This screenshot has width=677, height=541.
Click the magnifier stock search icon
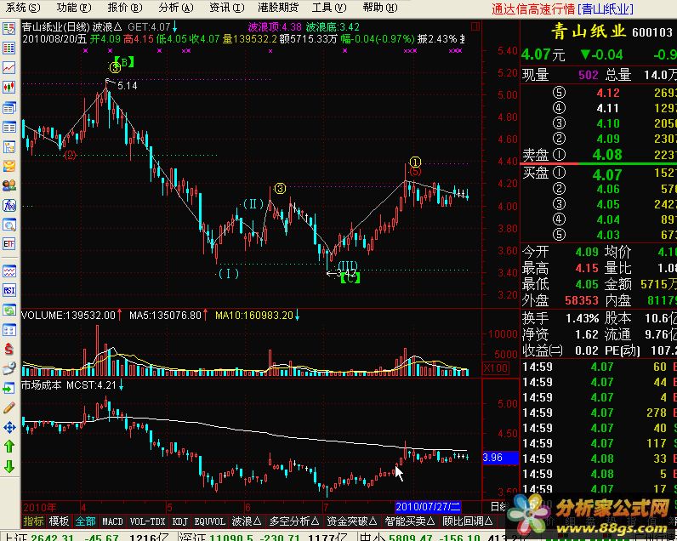pyautogui.click(x=9, y=225)
